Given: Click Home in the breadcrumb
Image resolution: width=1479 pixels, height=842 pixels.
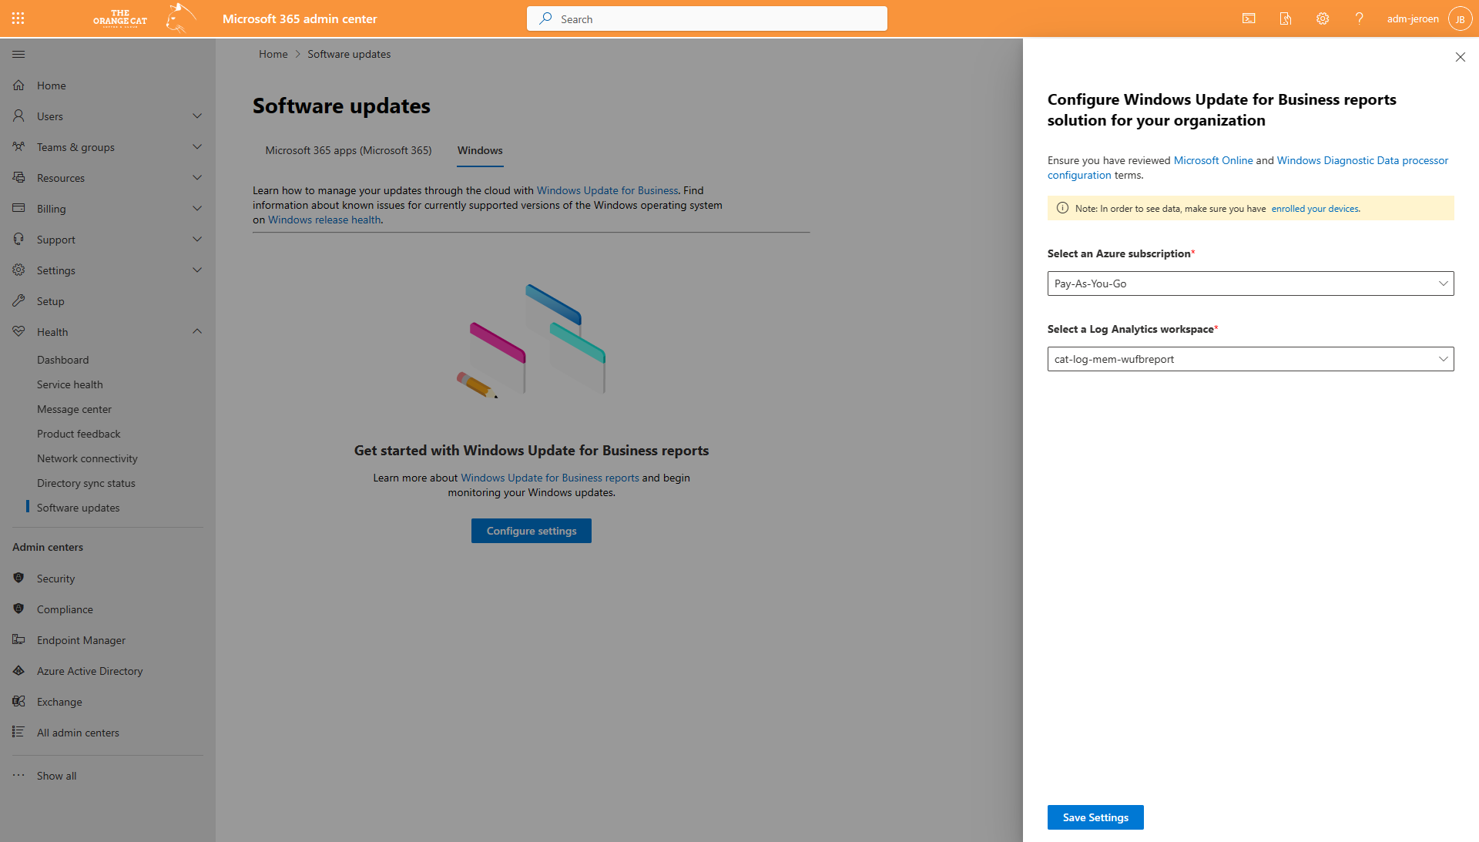Looking at the screenshot, I should point(273,54).
